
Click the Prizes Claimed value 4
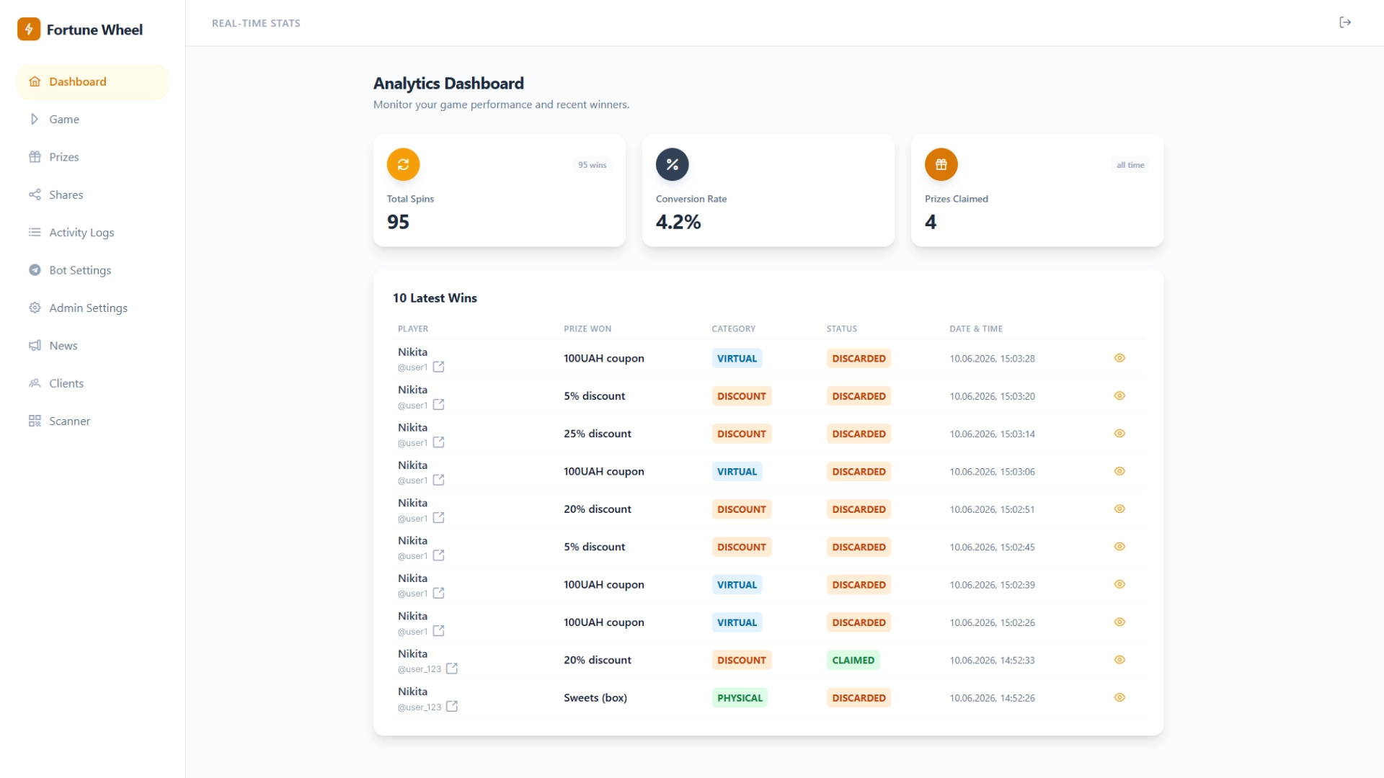pyautogui.click(x=931, y=222)
